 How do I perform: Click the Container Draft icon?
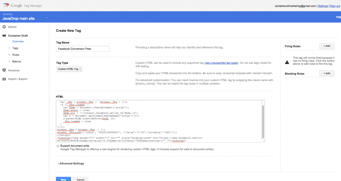4,35
